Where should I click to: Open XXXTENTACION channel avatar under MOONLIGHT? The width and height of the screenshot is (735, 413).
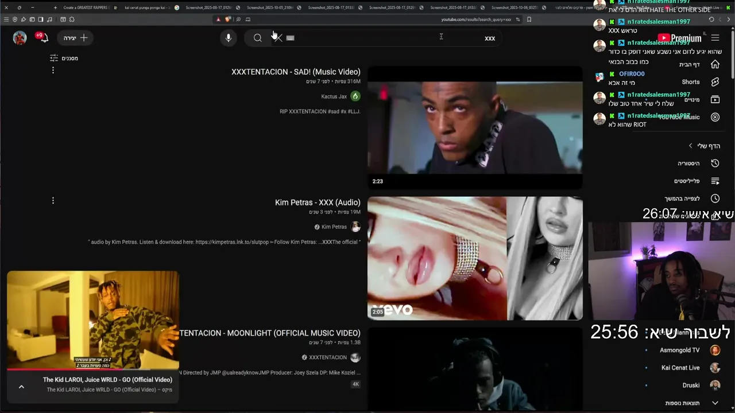click(355, 357)
